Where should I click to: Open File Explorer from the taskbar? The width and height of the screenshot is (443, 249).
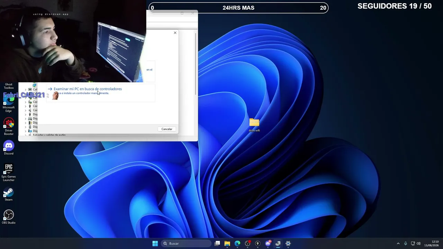pyautogui.click(x=227, y=243)
